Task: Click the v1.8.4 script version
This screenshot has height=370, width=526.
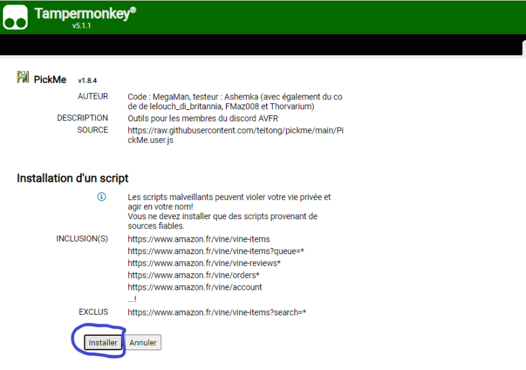Action: 87,80
